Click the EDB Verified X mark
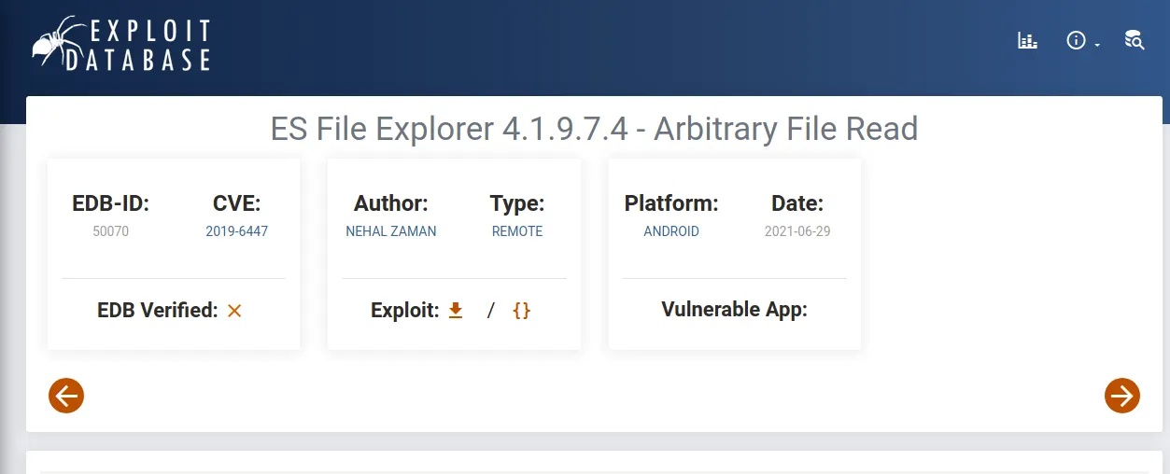This screenshot has height=474, width=1170. [x=234, y=311]
